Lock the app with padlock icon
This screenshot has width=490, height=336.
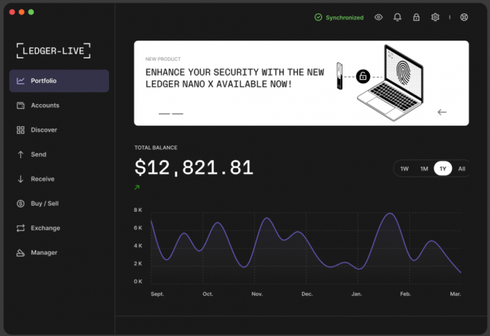coord(417,17)
